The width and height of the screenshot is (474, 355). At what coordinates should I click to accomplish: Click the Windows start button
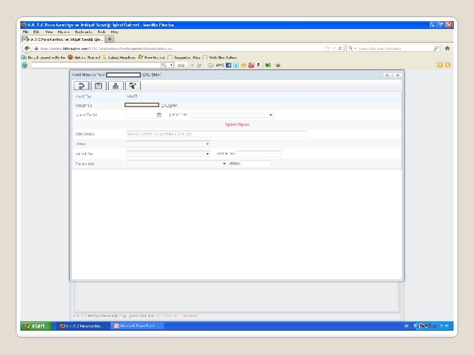coord(36,326)
